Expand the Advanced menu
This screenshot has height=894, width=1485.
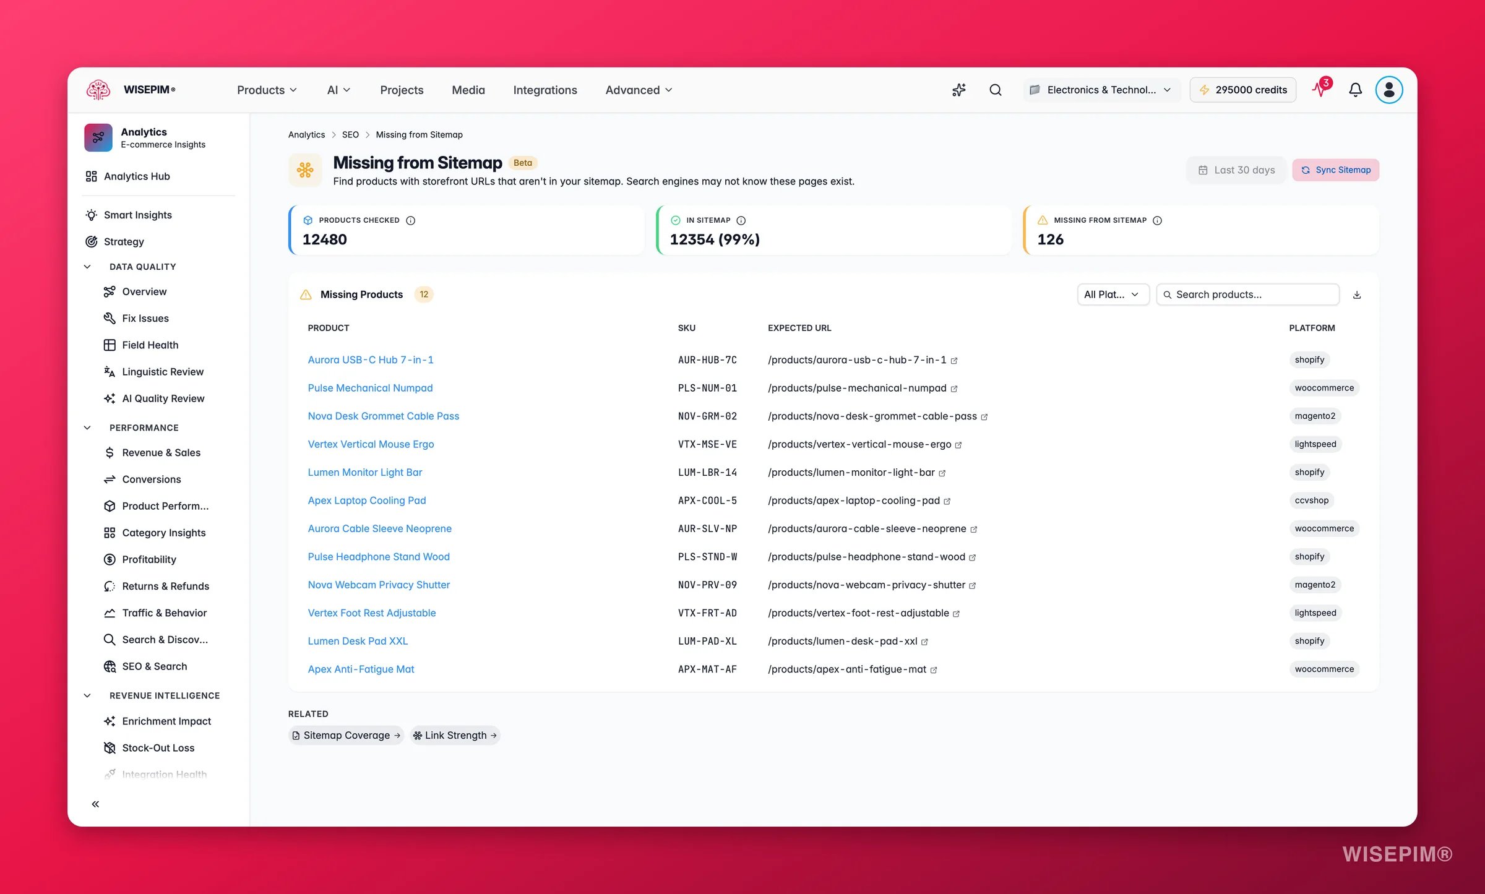(x=639, y=90)
